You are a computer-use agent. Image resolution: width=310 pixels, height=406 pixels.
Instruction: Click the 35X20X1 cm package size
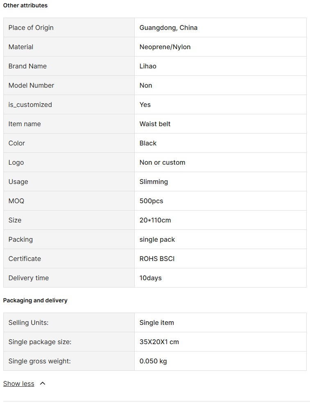click(159, 342)
